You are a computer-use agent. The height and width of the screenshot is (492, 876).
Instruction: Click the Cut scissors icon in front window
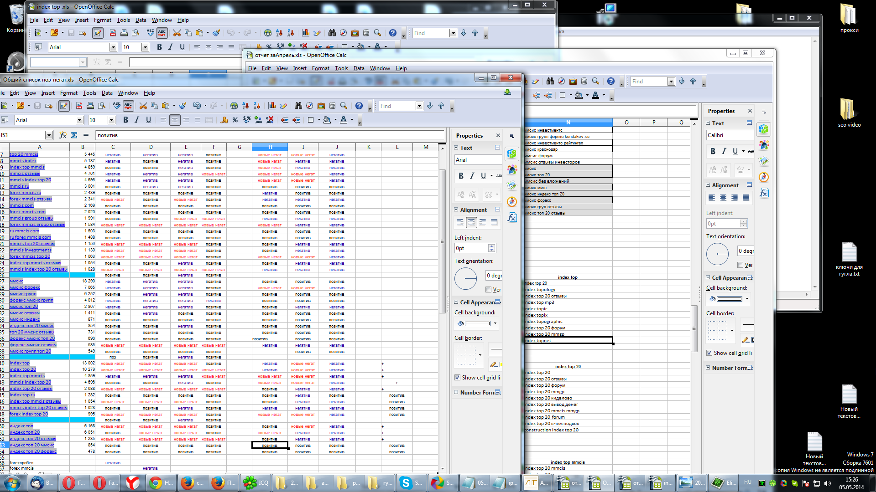(x=143, y=106)
